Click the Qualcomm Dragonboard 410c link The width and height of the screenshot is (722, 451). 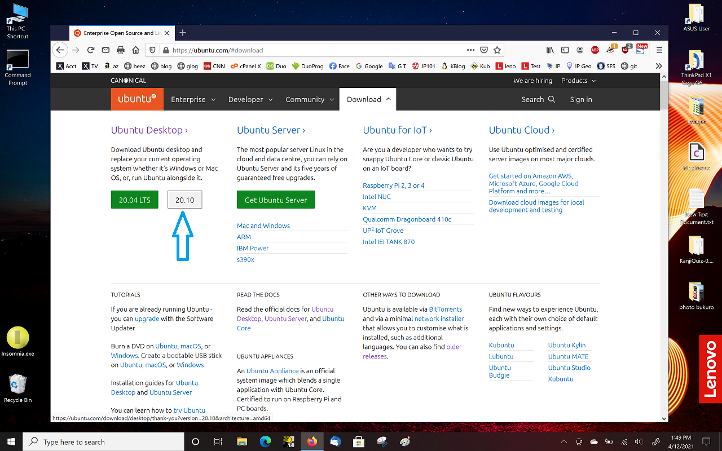pyautogui.click(x=407, y=219)
